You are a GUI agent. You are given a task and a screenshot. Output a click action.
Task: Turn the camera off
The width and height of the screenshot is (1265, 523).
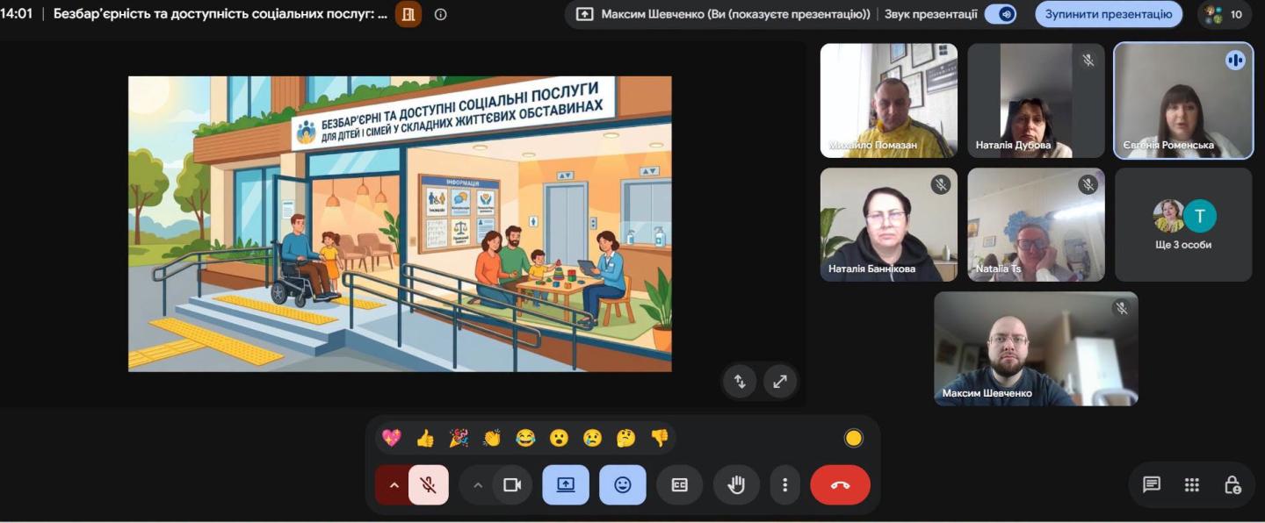coord(512,485)
